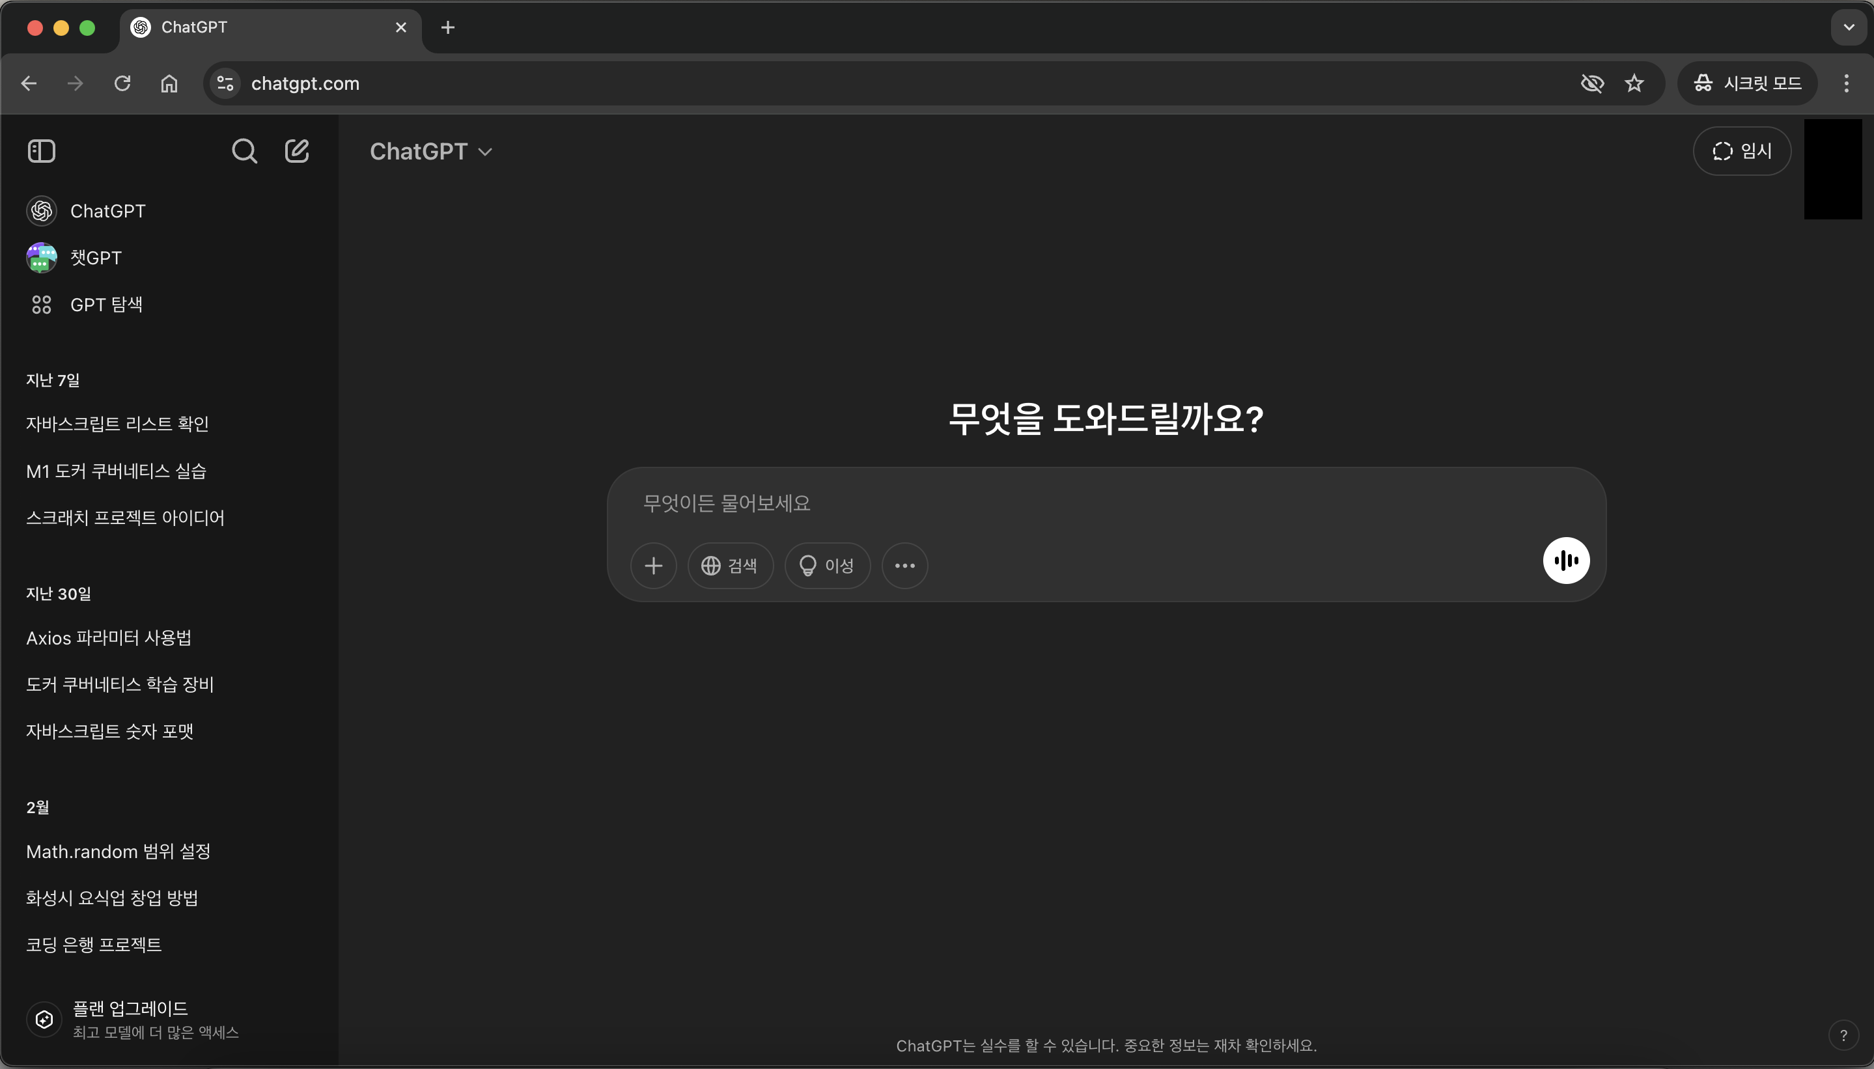Click the voice mode waveform button

(1565, 561)
